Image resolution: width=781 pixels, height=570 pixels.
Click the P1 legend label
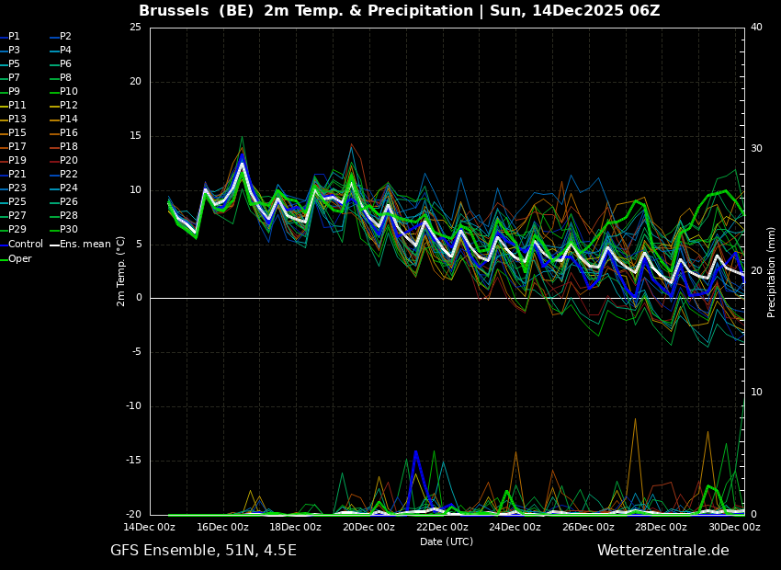point(14,37)
